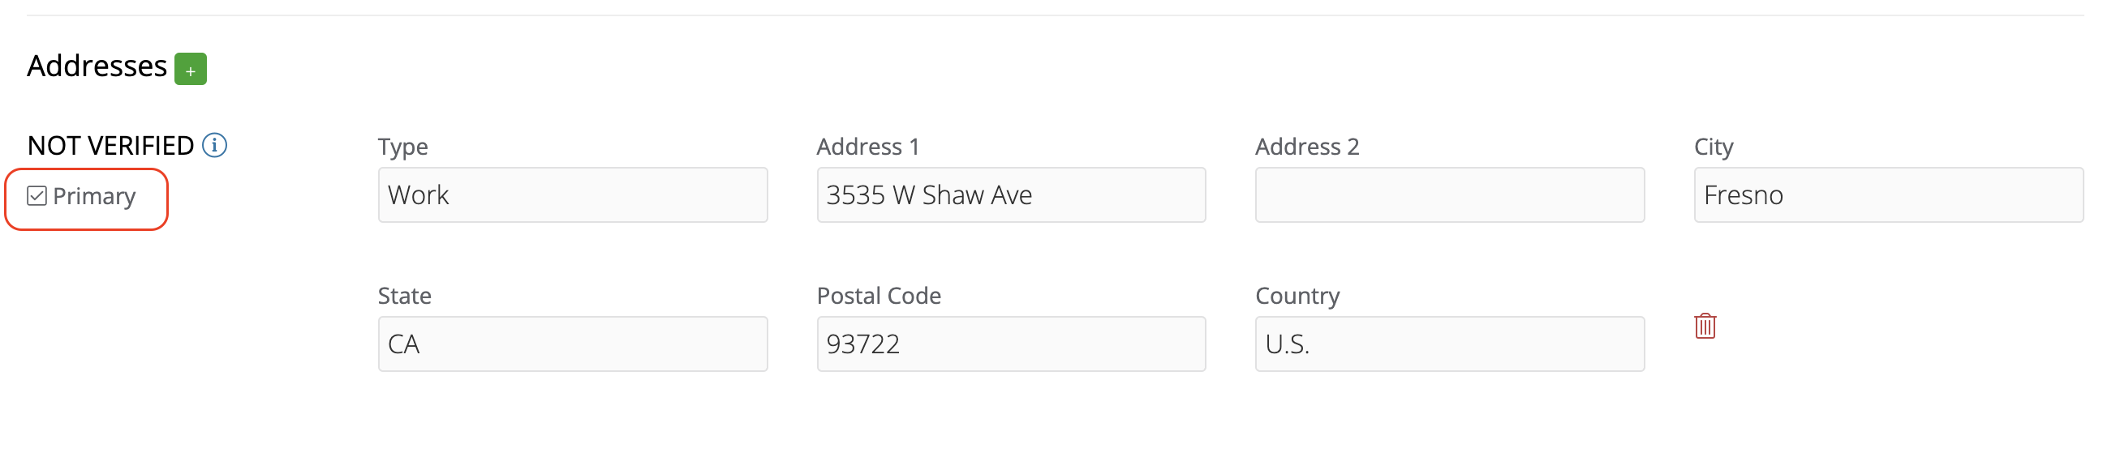The image size is (2116, 457).
Task: Select the Addresses section heading
Action: (97, 66)
